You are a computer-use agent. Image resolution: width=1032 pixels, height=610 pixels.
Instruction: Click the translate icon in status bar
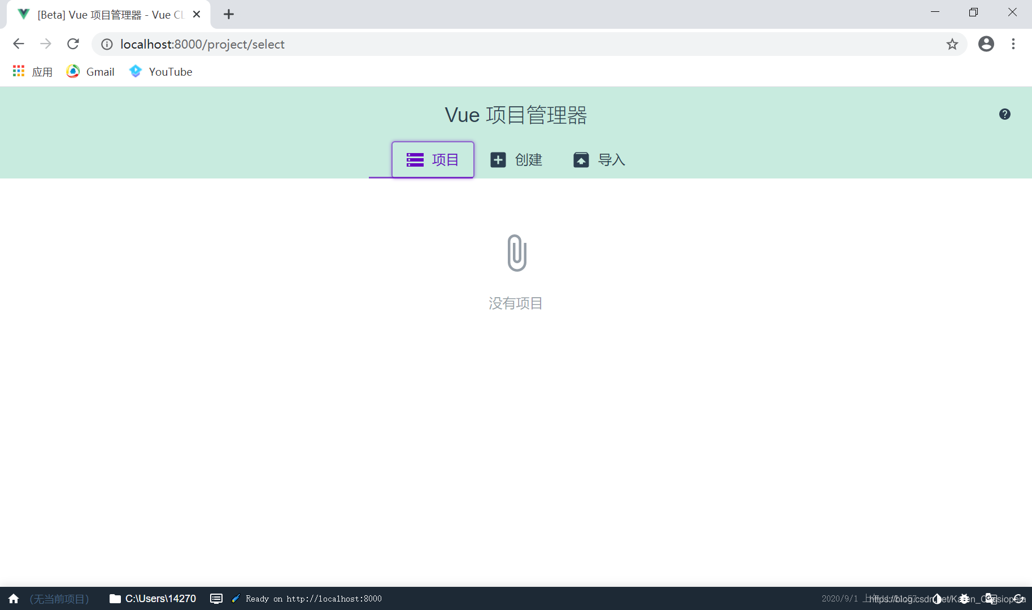coord(991,599)
